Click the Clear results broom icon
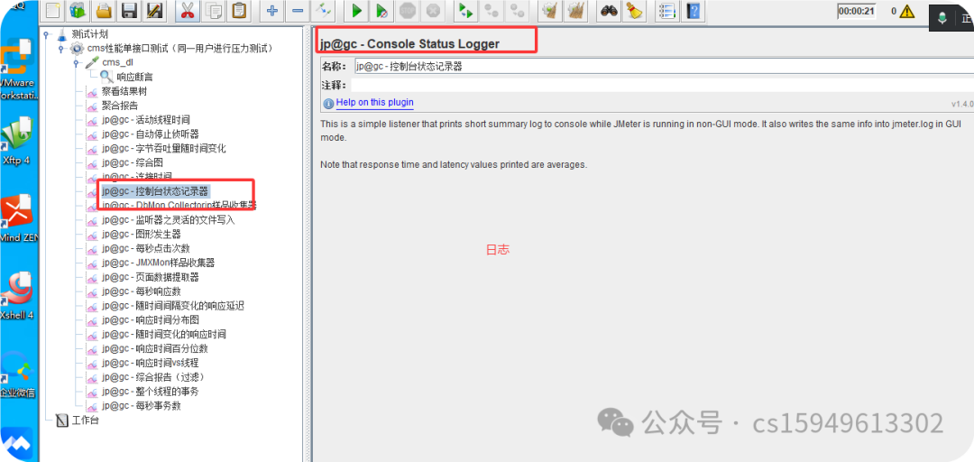 (549, 10)
